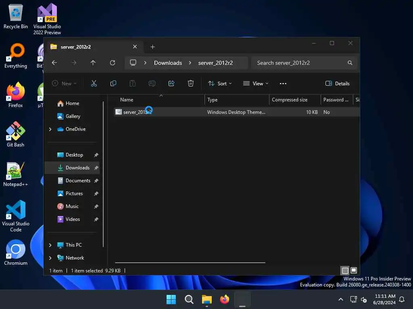Open Visual Studio 2022 Preview icon
This screenshot has height=309, width=413.
pyautogui.click(x=47, y=19)
